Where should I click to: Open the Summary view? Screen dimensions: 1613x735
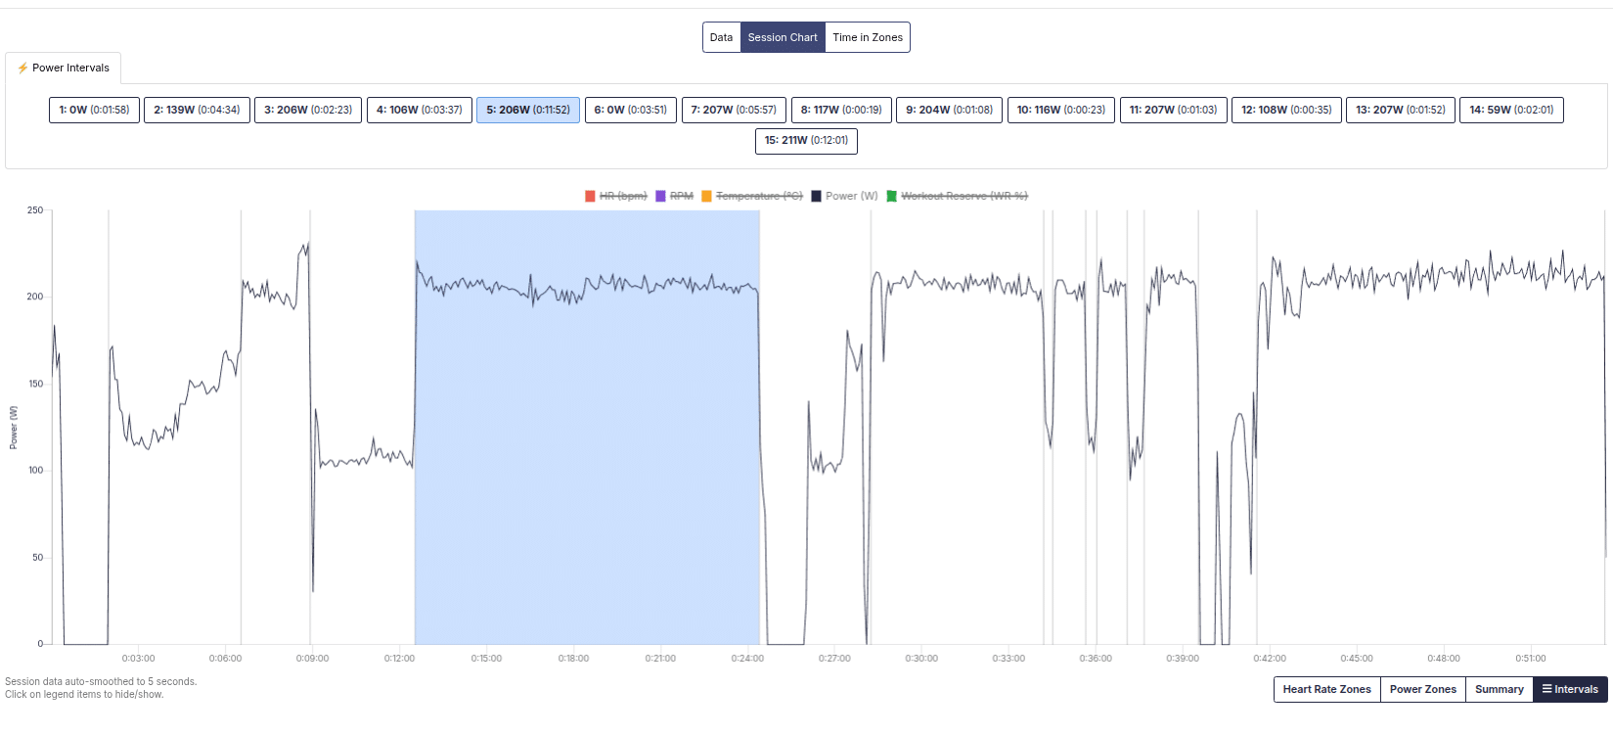[1499, 690]
